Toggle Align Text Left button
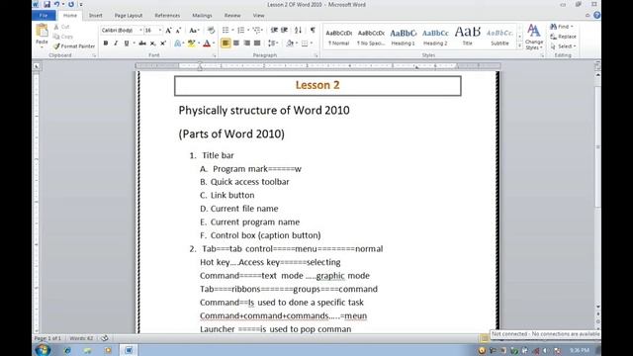Image resolution: width=633 pixels, height=356 pixels. pyautogui.click(x=226, y=44)
